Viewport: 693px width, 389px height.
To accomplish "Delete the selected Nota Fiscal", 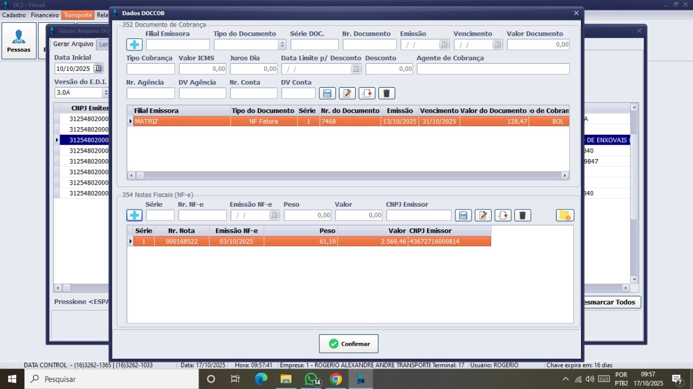I will (x=522, y=215).
